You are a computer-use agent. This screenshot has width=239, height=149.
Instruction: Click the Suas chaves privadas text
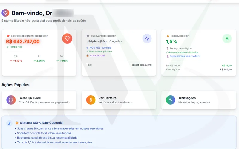(x=100, y=52)
